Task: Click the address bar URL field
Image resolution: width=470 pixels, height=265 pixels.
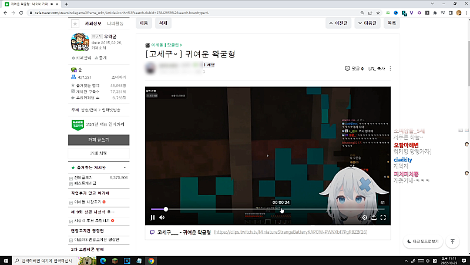Action: 192,13
